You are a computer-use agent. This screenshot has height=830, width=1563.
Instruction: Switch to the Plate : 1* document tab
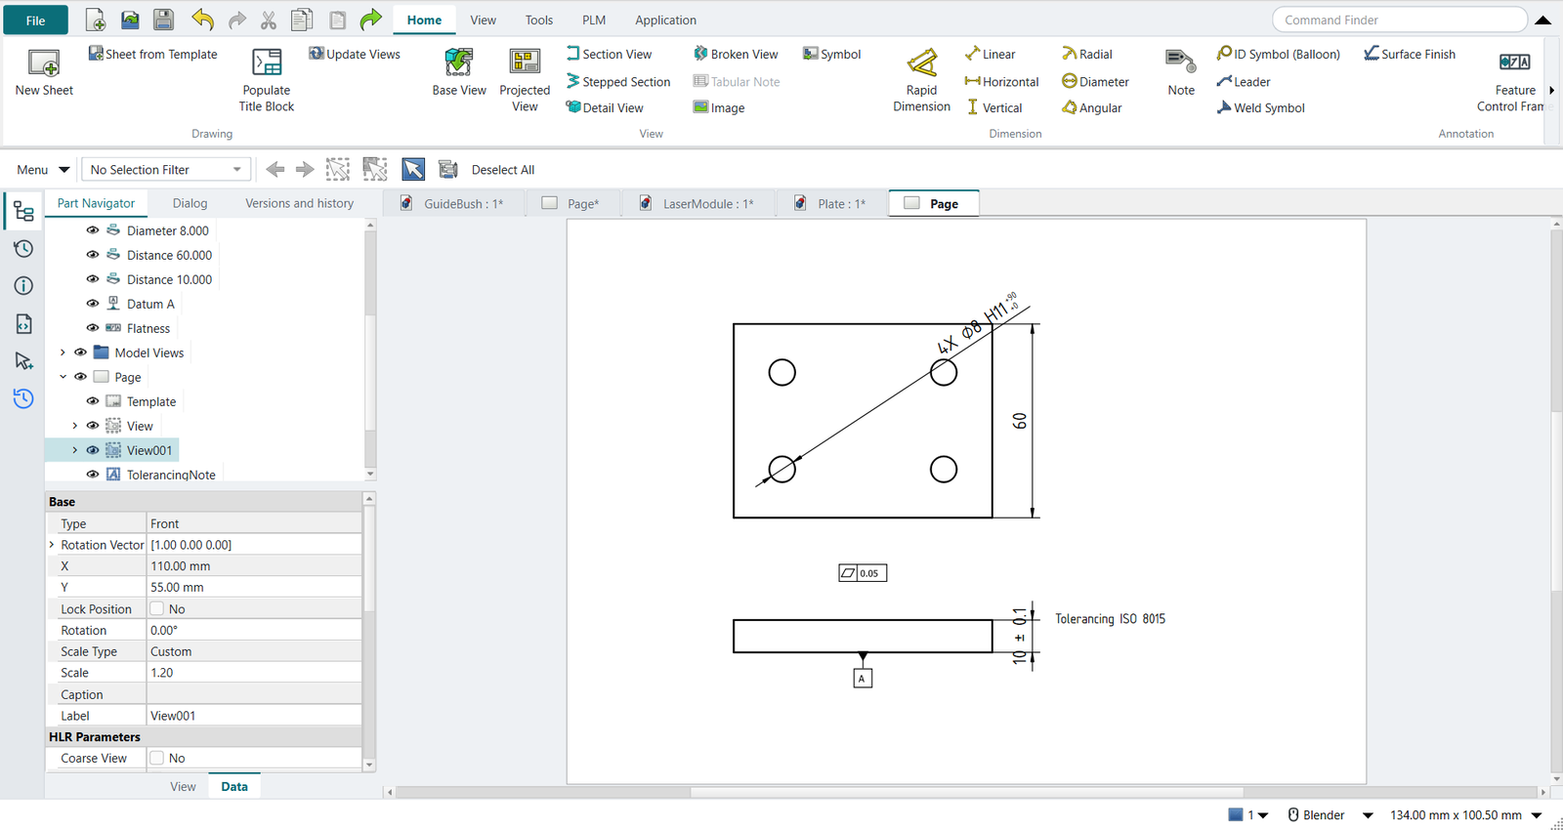(x=831, y=203)
